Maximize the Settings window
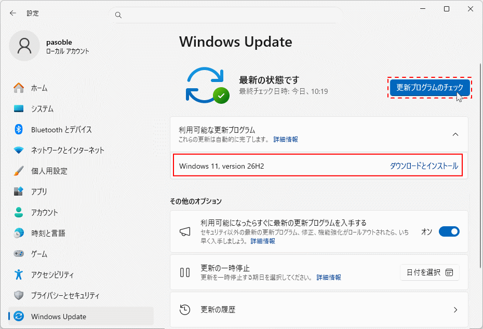 click(446, 9)
